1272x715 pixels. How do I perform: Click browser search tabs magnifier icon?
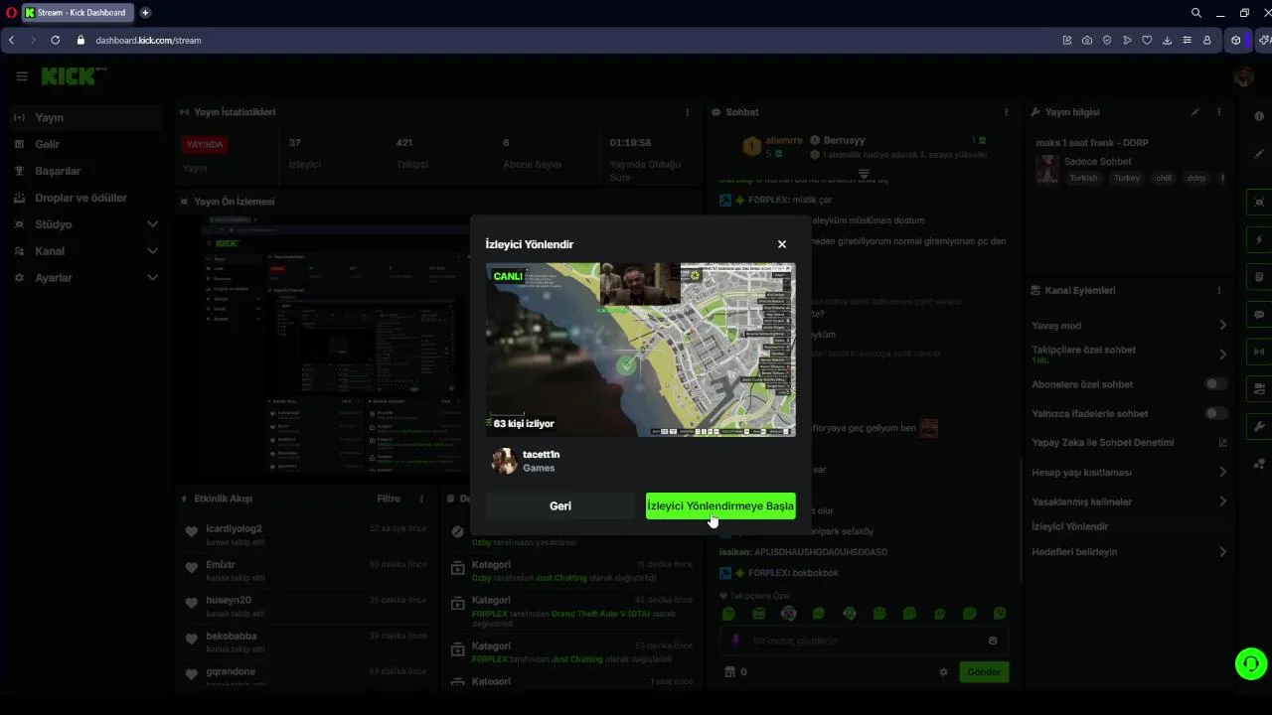(1196, 13)
